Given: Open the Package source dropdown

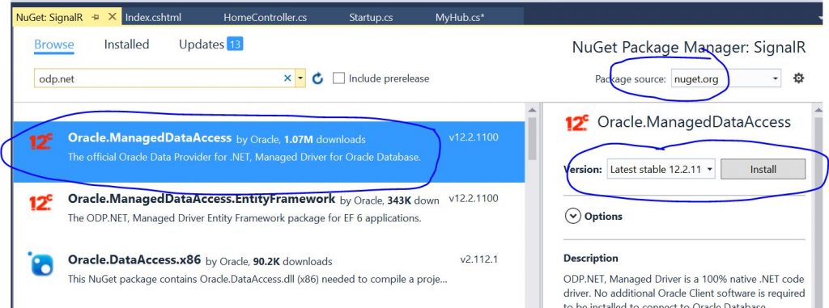Looking at the screenshot, I should tap(726, 78).
